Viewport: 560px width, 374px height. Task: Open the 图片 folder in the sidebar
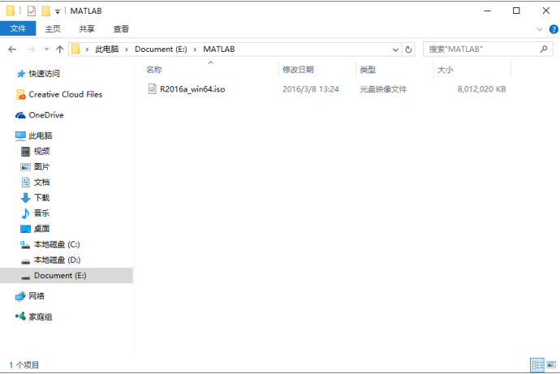[41, 166]
